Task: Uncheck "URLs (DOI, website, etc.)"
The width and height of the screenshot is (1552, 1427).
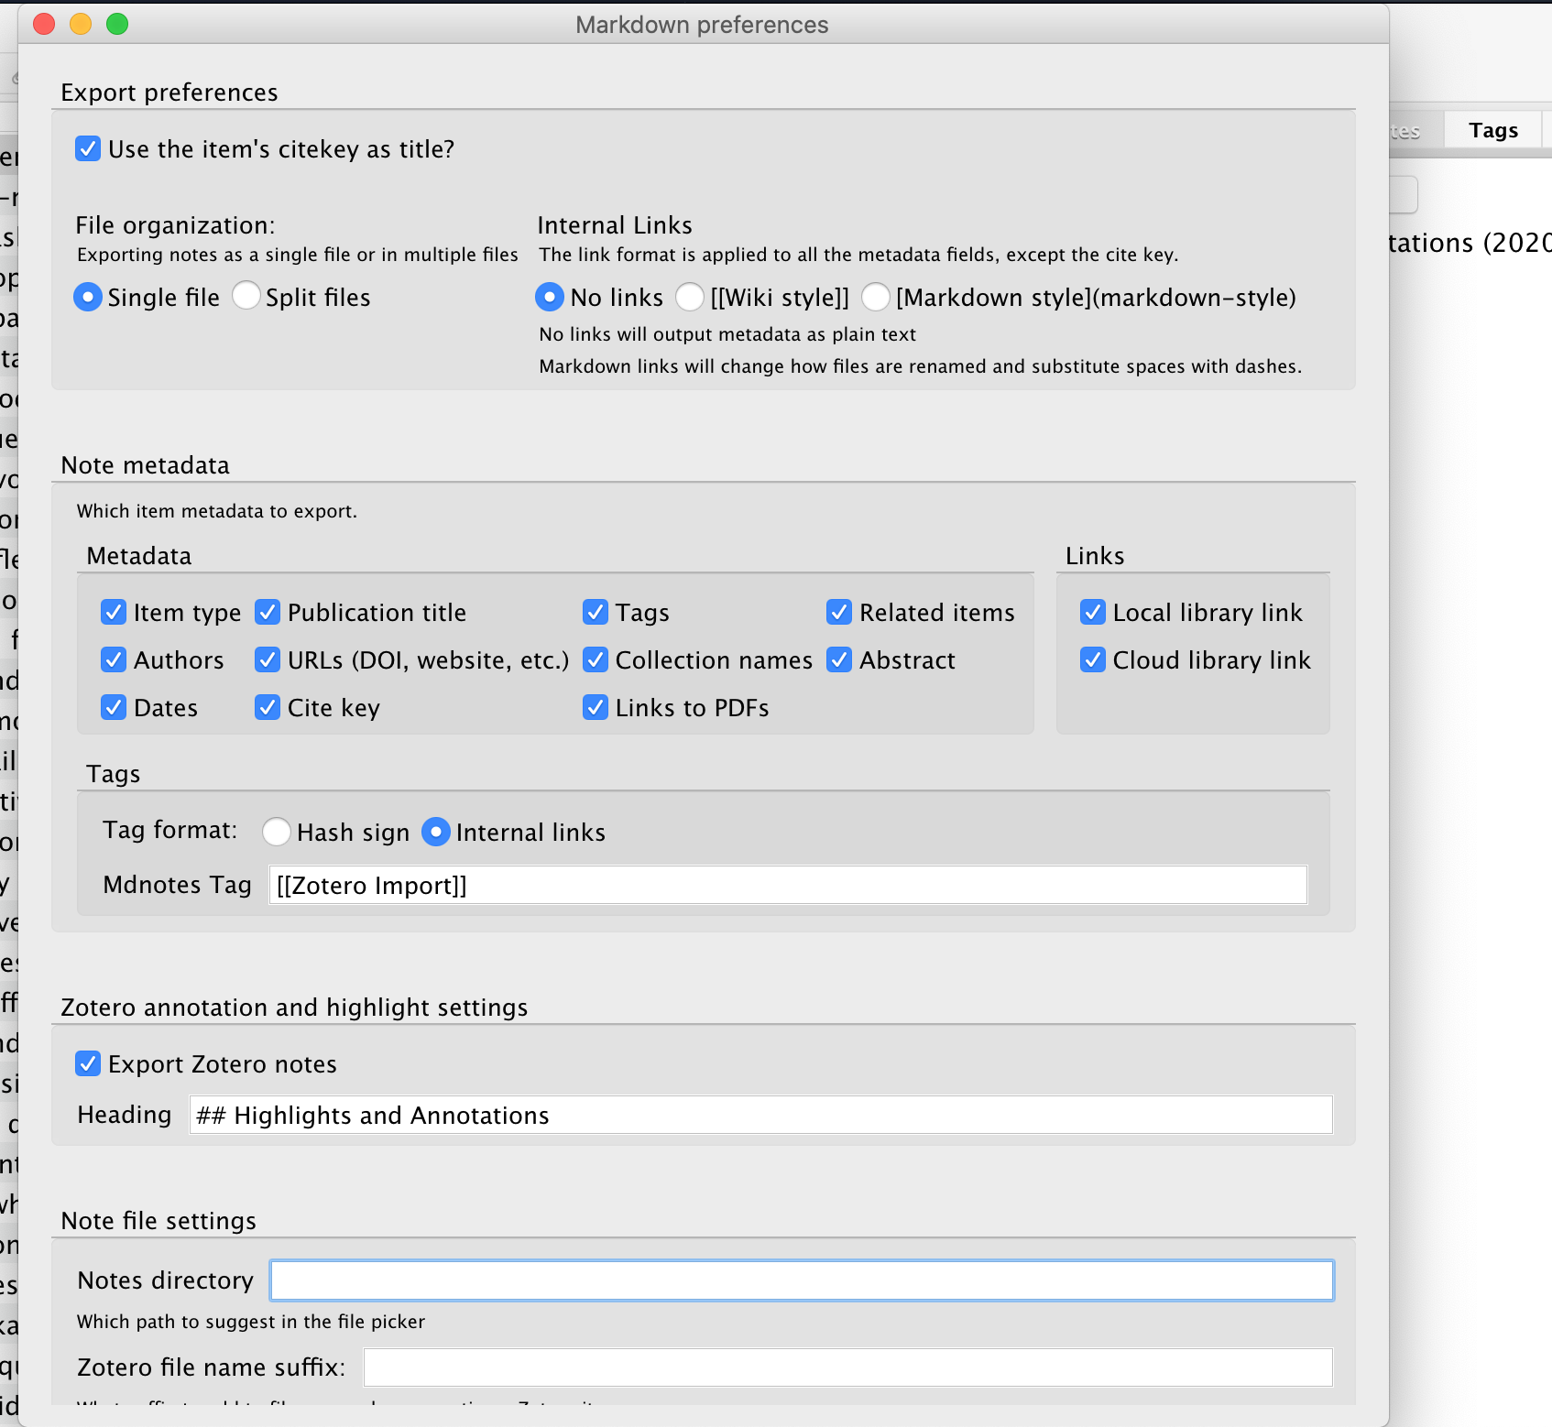Action: (x=268, y=659)
